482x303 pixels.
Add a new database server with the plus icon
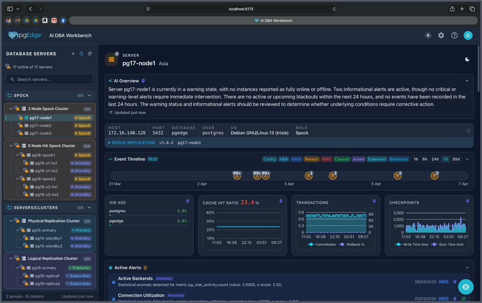tap(73, 54)
